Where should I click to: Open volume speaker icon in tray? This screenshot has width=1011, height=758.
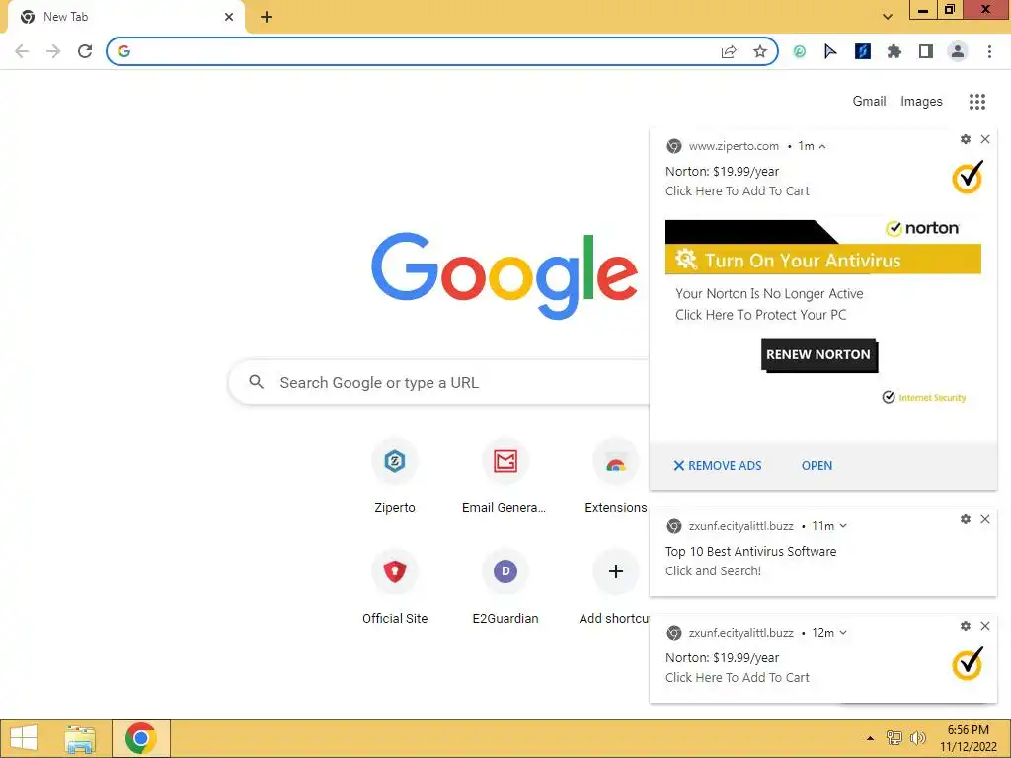click(x=918, y=738)
